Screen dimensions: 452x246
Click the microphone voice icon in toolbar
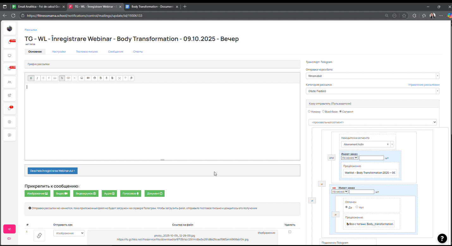click(x=107, y=78)
